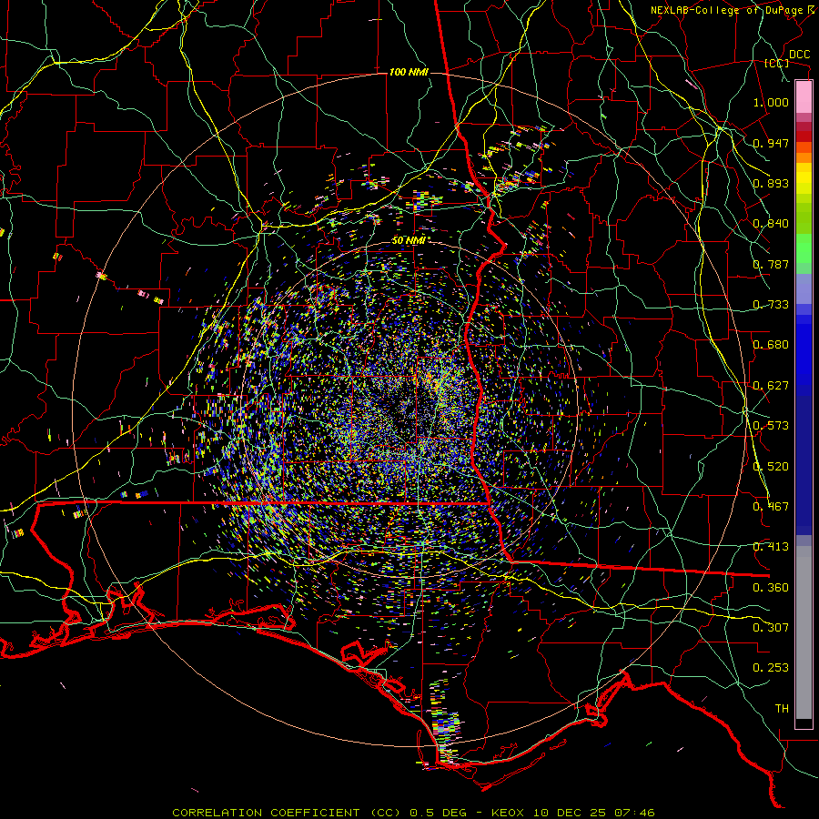Click the 50 NMI range ring label
Image resolution: width=819 pixels, height=819 pixels.
pos(409,241)
